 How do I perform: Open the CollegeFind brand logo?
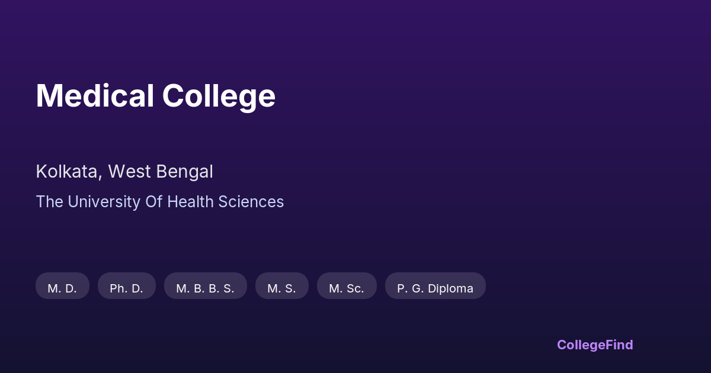click(595, 345)
